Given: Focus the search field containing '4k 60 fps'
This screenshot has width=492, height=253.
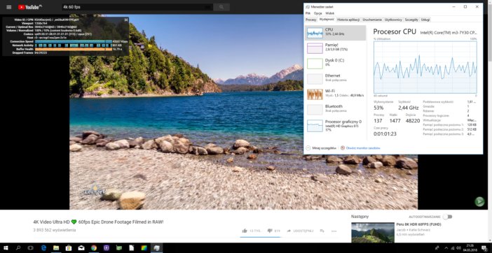Looking at the screenshot, I should click(x=137, y=7).
